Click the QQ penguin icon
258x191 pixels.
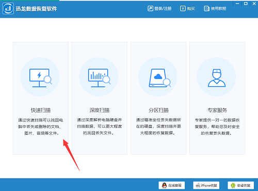point(165,185)
